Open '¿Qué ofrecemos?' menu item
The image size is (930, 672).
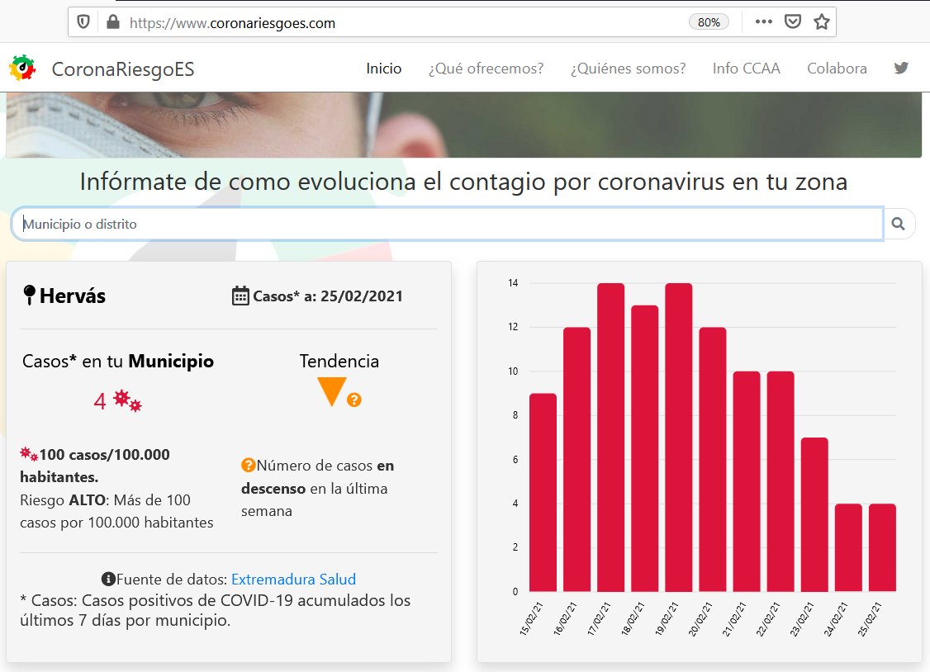(486, 69)
